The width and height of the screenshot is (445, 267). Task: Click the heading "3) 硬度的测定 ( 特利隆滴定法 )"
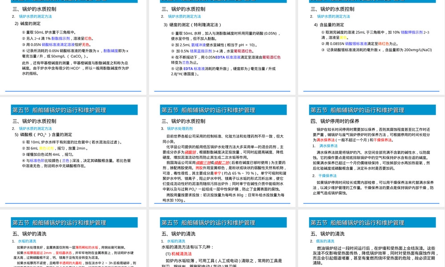[192, 24]
